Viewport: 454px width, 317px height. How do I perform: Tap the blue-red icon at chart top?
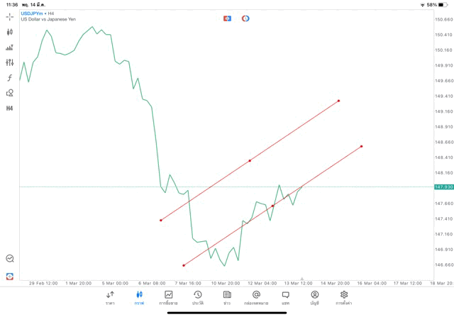[x=227, y=18]
